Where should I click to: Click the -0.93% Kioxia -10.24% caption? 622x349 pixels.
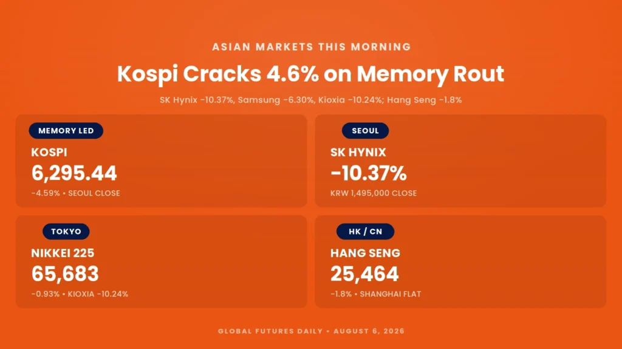(x=80, y=294)
